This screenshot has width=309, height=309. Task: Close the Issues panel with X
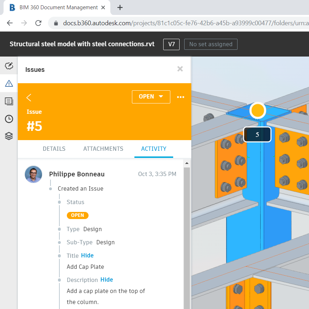click(x=180, y=69)
